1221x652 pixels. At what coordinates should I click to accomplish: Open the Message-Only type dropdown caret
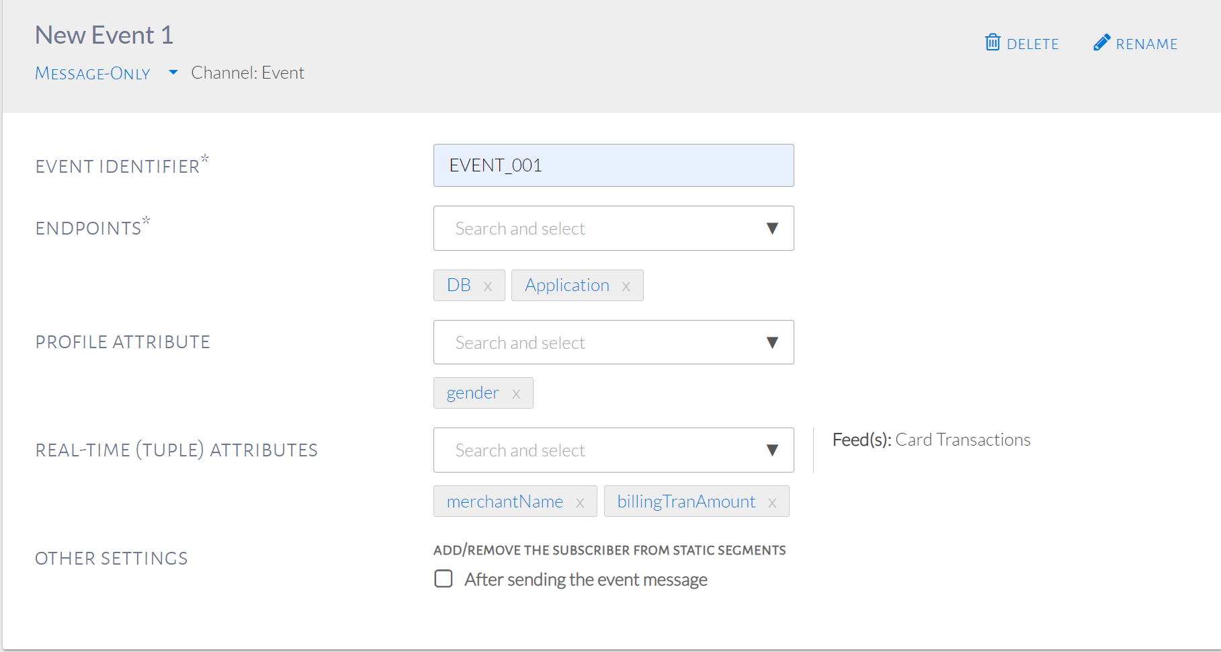(173, 73)
